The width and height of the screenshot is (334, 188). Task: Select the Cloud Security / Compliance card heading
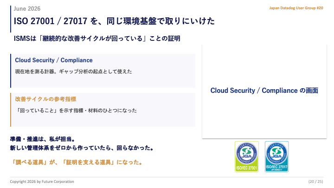tap(54, 60)
